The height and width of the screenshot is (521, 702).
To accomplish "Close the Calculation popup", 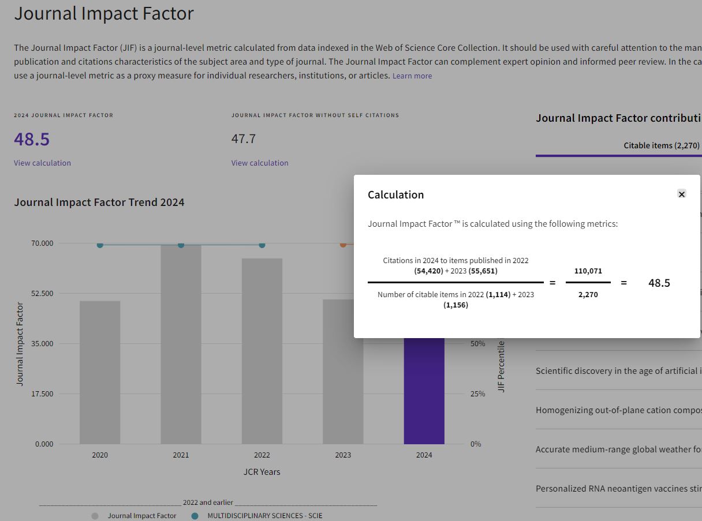I will point(682,194).
